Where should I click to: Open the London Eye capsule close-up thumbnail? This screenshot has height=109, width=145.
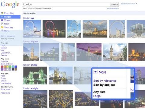pos(136,29)
